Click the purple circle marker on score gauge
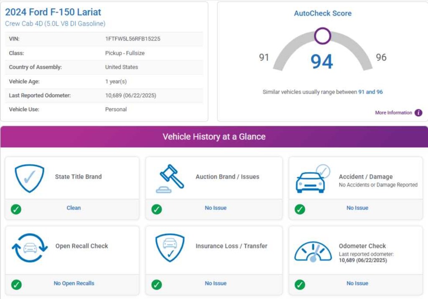The width and height of the screenshot is (428, 299). click(x=322, y=36)
